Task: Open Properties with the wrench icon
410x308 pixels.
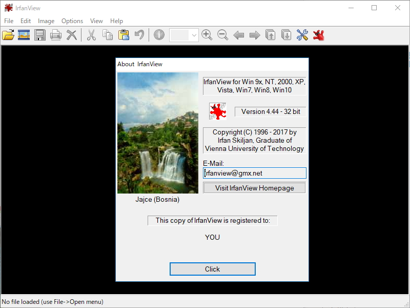Action: [302, 35]
